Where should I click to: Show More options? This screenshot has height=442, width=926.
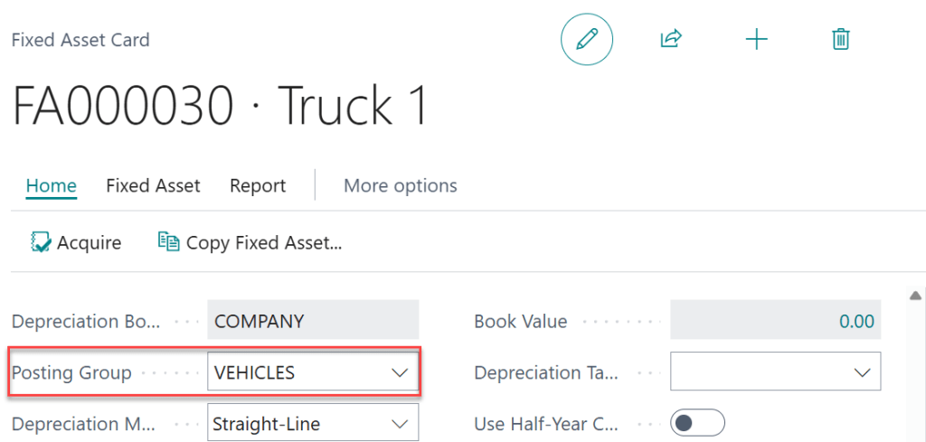pyautogui.click(x=401, y=186)
